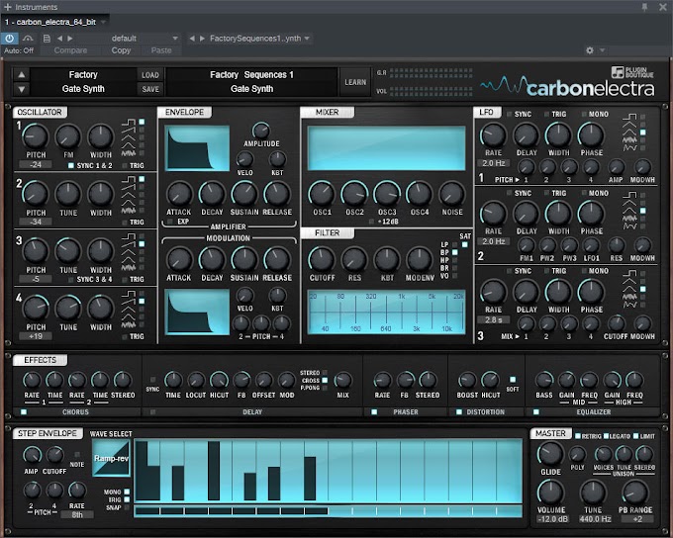
Task: Toggle distortion SOFT switch
Action: pyautogui.click(x=513, y=380)
